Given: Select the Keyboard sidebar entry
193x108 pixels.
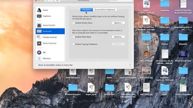Looking at the screenshot, I should (x=50, y=31).
